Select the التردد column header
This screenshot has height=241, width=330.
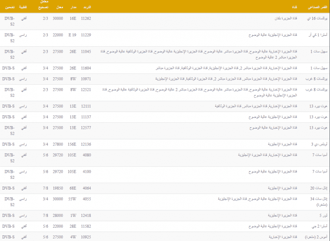pyautogui.click(x=86, y=7)
